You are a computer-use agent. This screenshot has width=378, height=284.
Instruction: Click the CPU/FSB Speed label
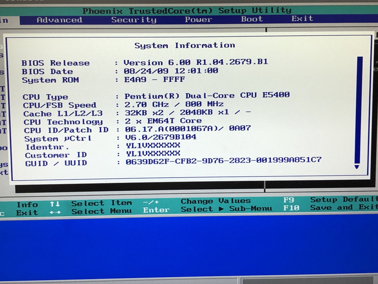(x=60, y=105)
